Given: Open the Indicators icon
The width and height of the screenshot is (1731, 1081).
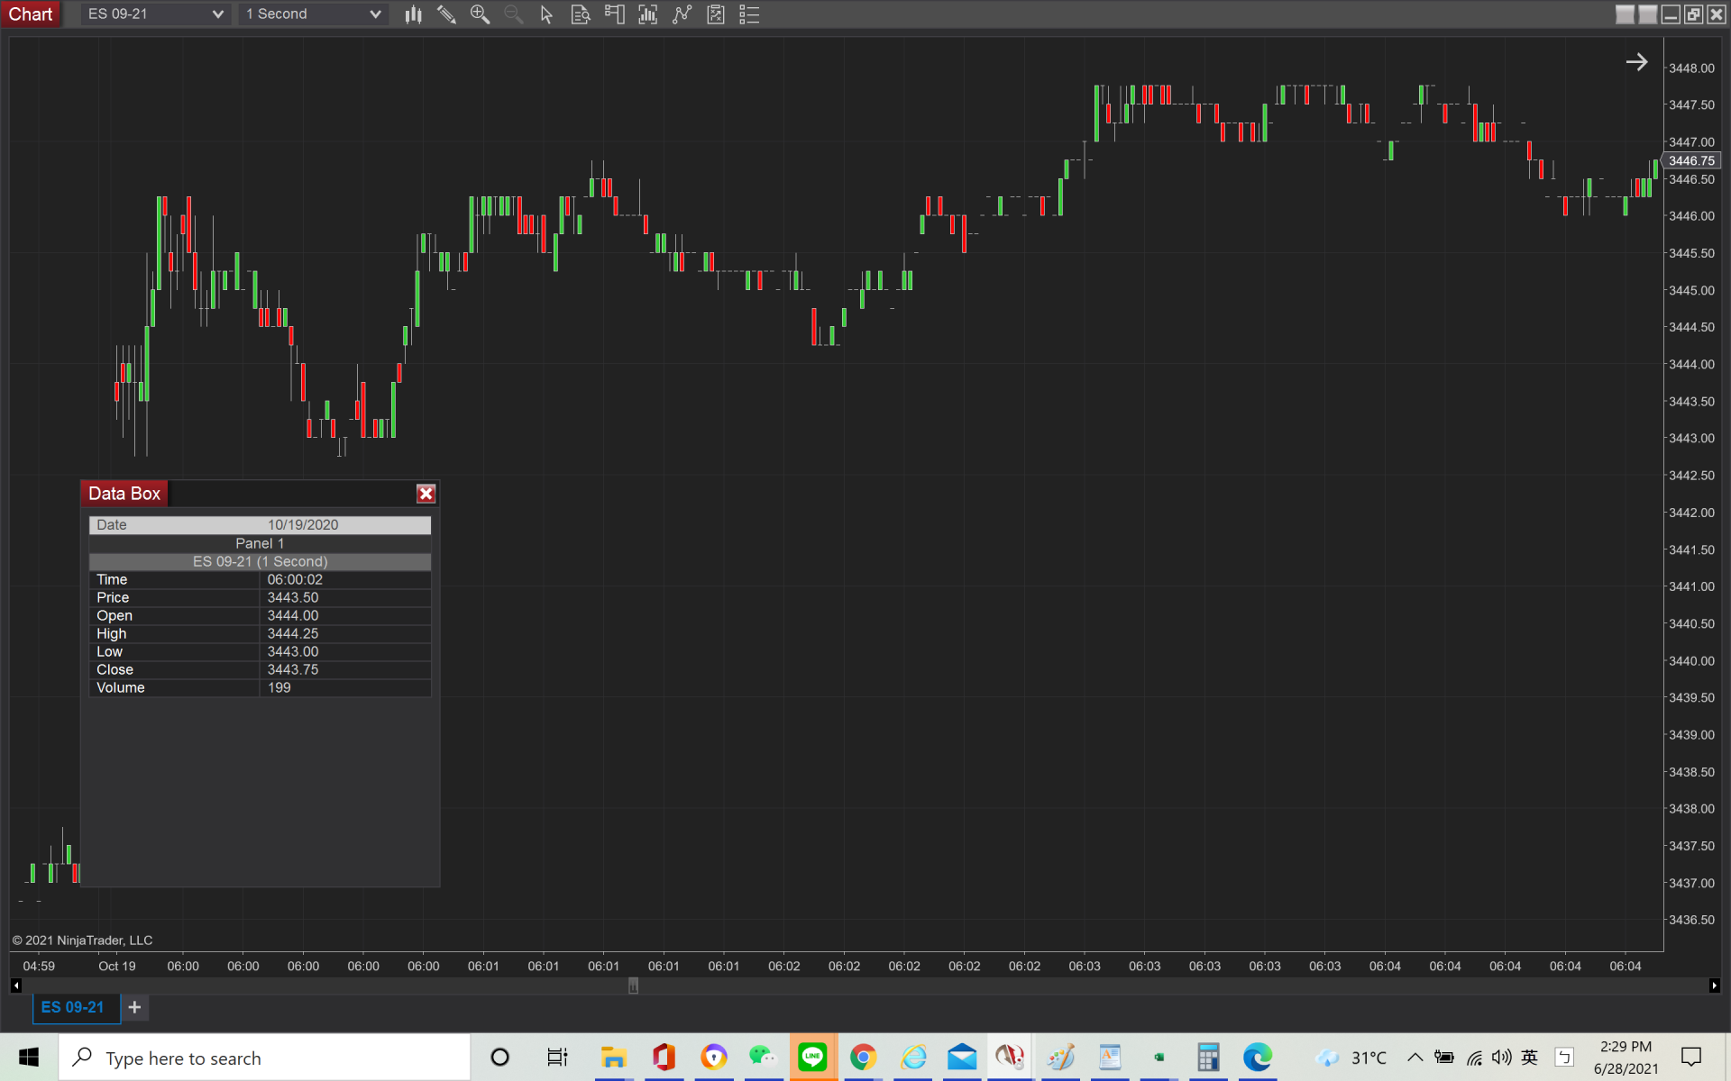Looking at the screenshot, I should 682,14.
